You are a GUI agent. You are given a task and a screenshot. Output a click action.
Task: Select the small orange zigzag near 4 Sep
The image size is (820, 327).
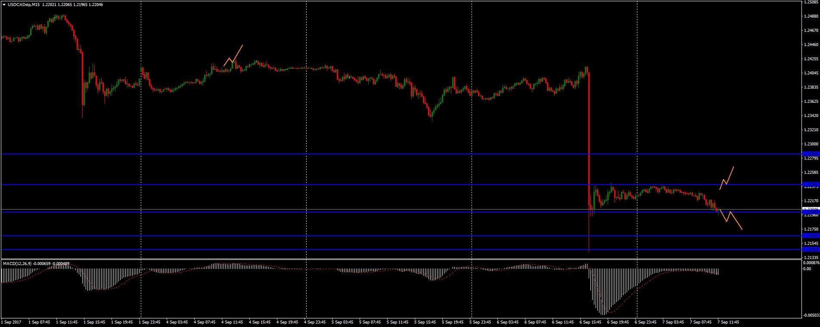pyautogui.click(x=233, y=59)
